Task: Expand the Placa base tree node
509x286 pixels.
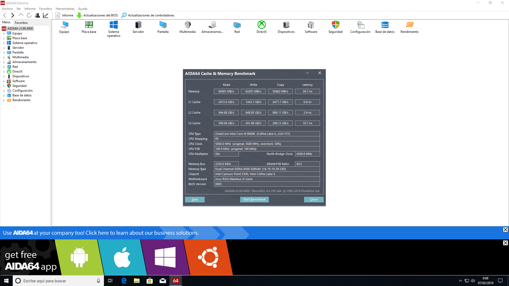Action: (4, 38)
